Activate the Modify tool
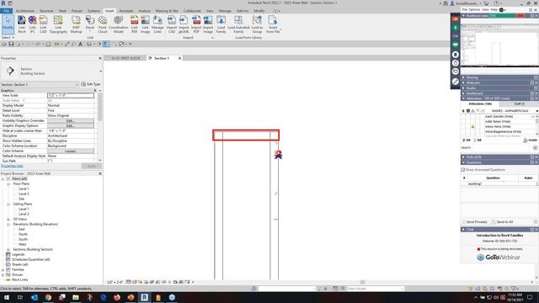The height and width of the screenshot is (303, 539). click(x=8, y=24)
